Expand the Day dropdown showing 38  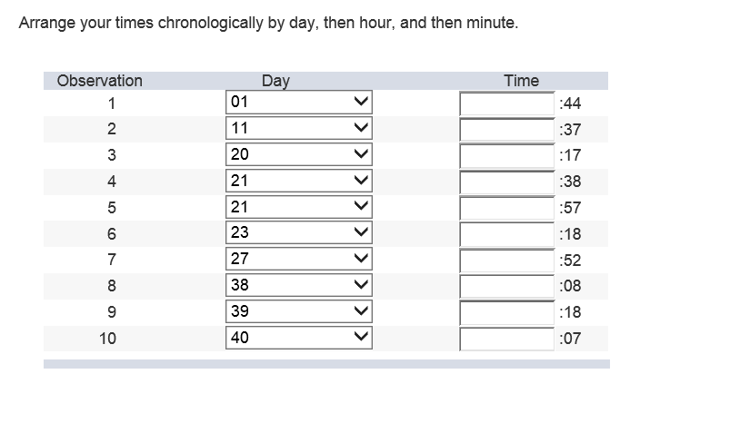coord(299,286)
